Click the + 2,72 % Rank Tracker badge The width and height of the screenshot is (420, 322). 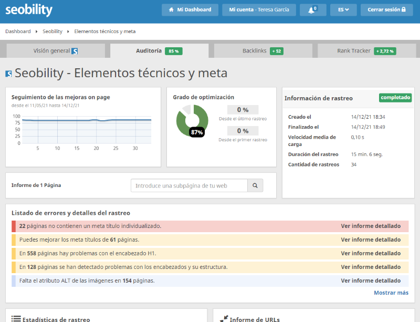[385, 51]
